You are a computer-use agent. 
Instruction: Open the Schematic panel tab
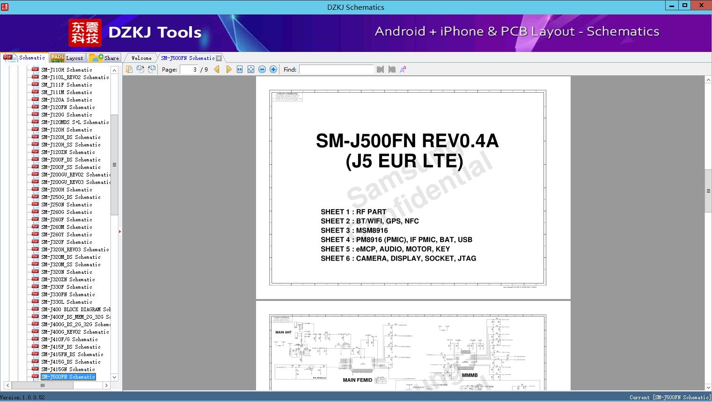coord(24,58)
